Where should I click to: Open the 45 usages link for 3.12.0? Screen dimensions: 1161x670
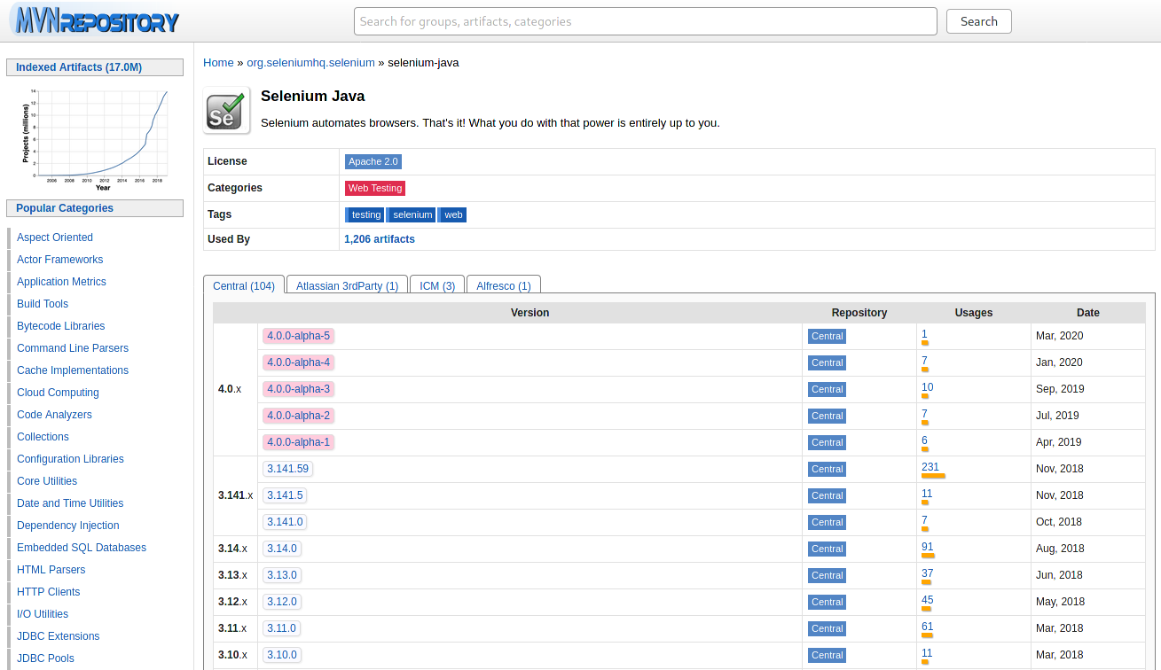pos(928,600)
